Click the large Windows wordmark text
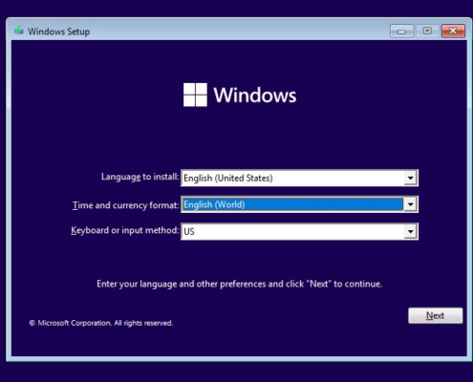This screenshot has height=382, width=473. 255,95
